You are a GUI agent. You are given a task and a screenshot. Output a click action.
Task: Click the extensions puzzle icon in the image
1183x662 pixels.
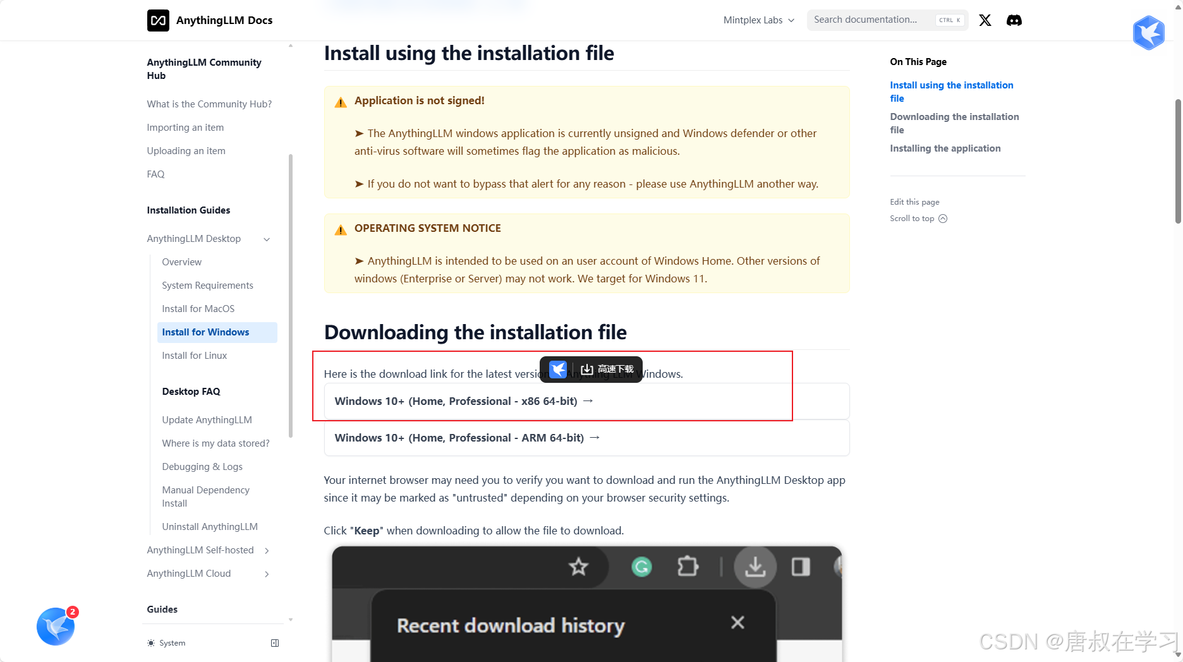pos(688,566)
